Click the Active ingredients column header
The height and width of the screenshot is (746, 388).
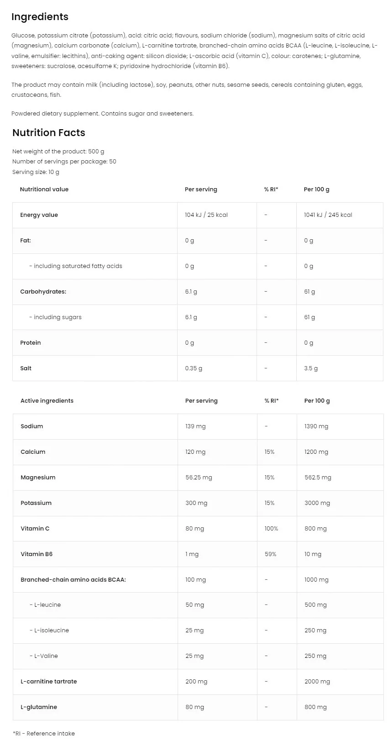[x=47, y=401]
